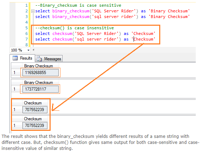Click the select keyword on line 7
Viewport: 207px width, 152px height.
43,39
